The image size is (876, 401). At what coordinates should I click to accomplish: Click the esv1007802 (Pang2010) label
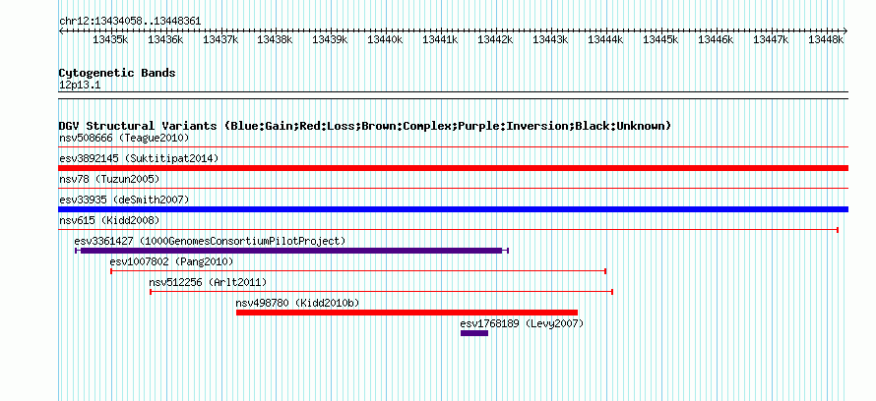tap(171, 261)
